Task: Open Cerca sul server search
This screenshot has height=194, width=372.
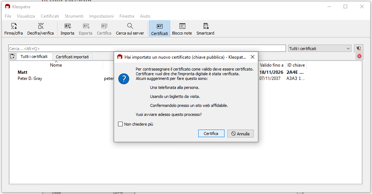Action: pos(130,29)
